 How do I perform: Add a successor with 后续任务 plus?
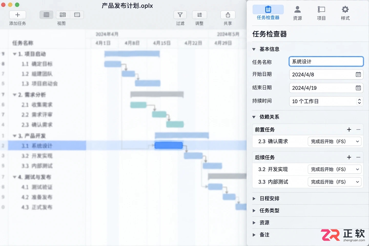click(x=349, y=157)
